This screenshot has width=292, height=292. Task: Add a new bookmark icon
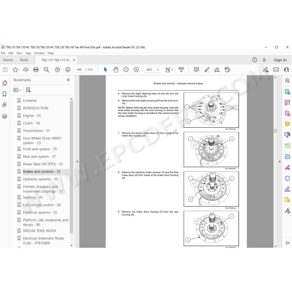[28, 90]
